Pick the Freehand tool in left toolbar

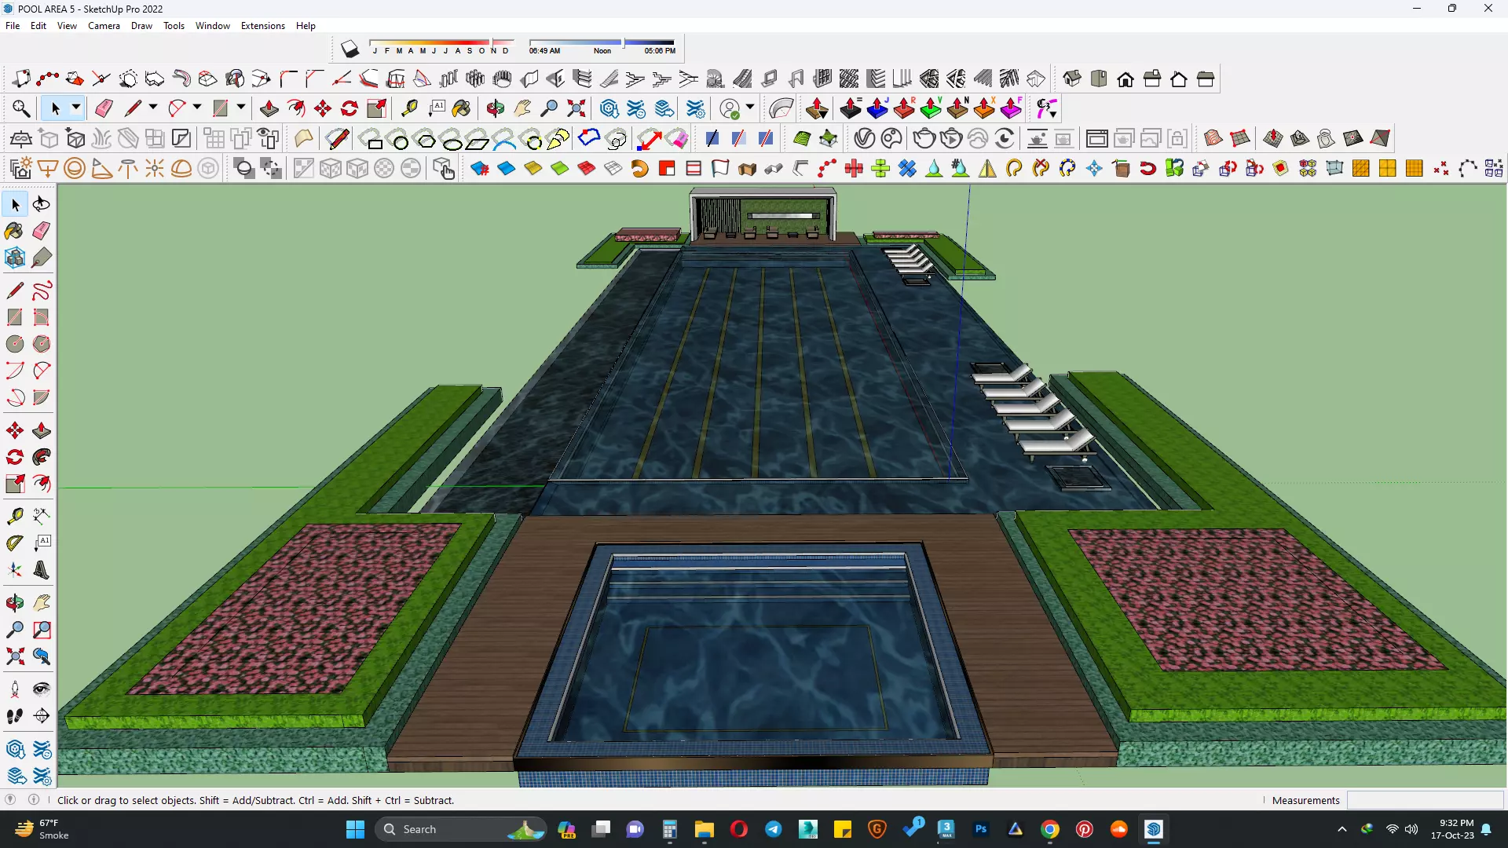(x=41, y=291)
